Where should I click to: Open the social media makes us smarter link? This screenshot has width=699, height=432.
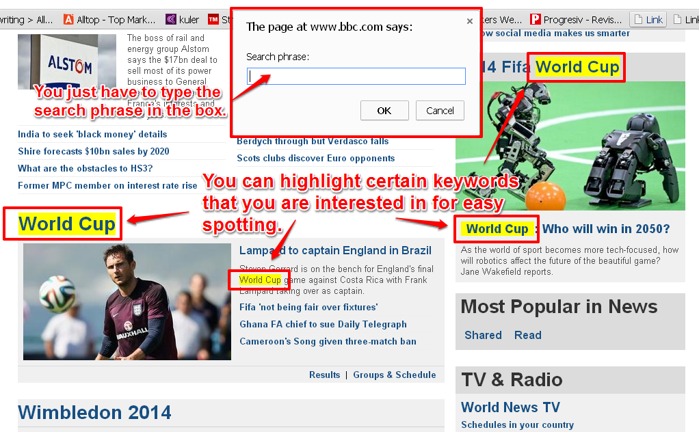pos(555,33)
